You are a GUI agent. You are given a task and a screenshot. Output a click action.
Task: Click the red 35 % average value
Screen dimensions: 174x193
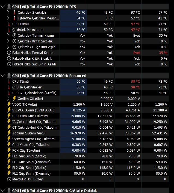tap(163, 53)
